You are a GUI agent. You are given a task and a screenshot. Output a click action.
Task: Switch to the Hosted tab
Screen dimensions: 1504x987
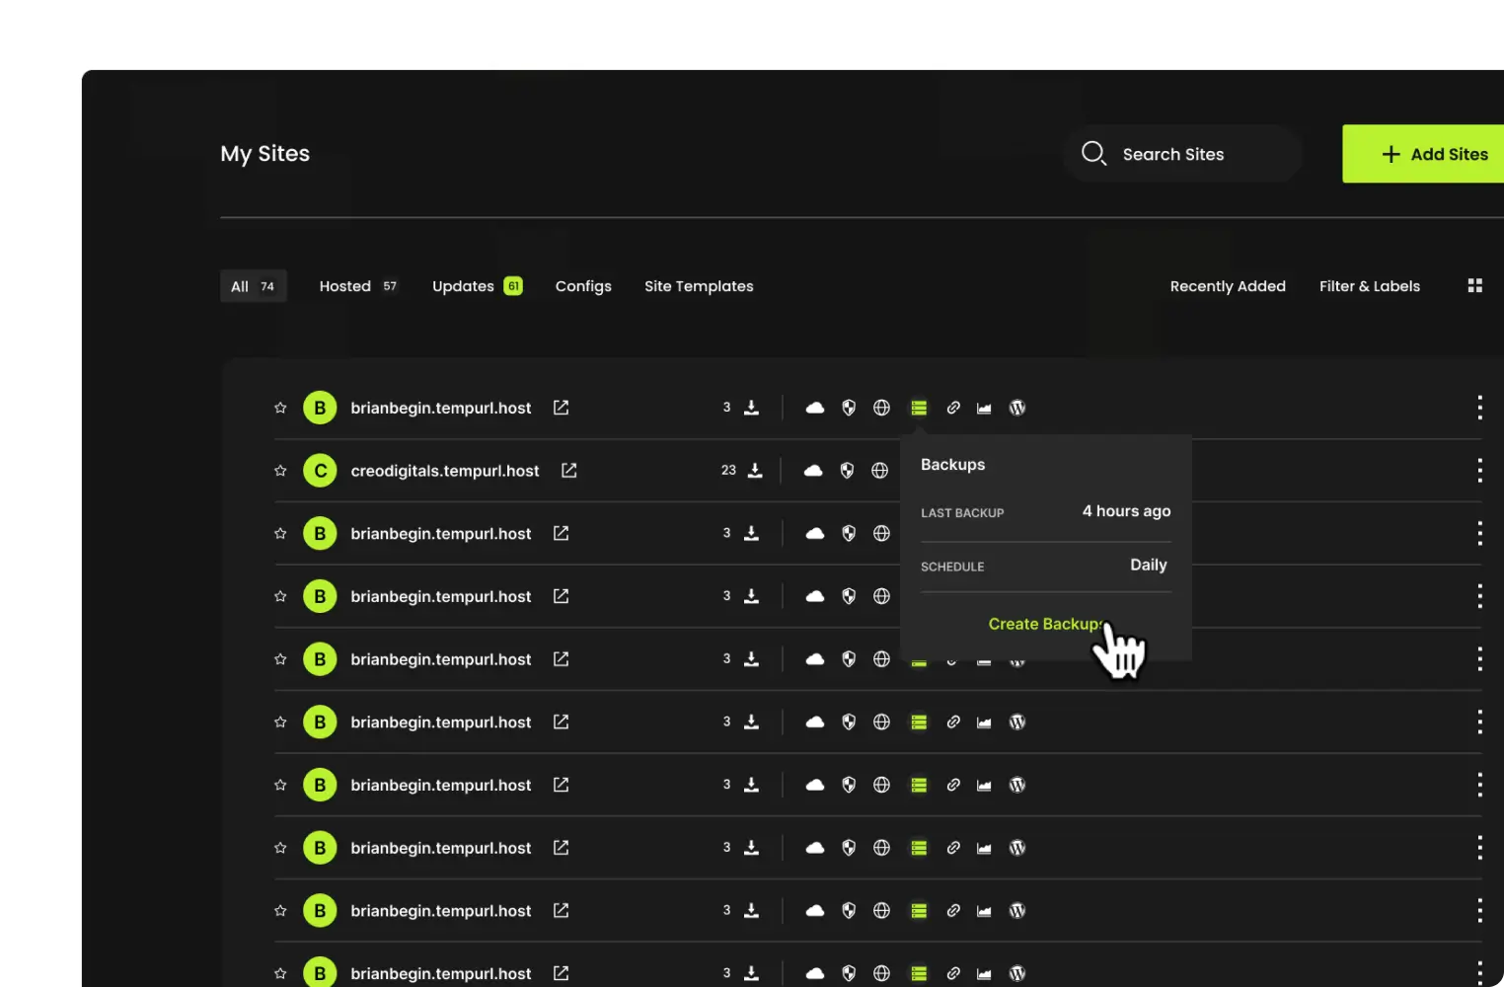(x=358, y=286)
